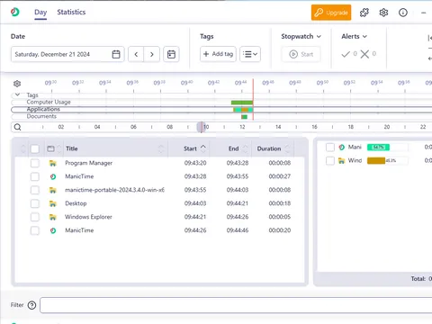Open the plugins puzzle-piece icon
This screenshot has height=324, width=432.
(x=364, y=13)
